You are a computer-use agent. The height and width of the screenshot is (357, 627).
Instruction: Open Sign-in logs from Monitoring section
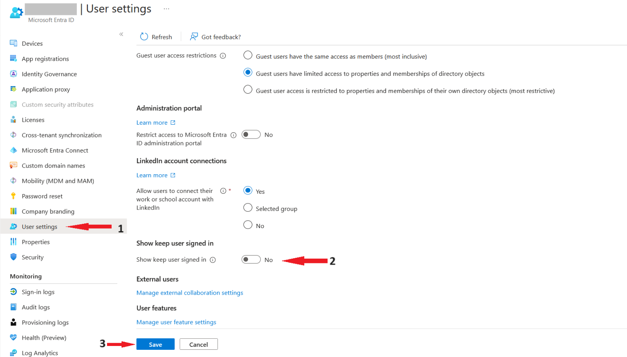pyautogui.click(x=38, y=292)
